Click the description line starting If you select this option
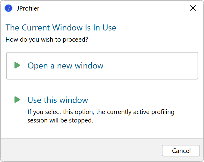 pyautogui.click(x=101, y=112)
